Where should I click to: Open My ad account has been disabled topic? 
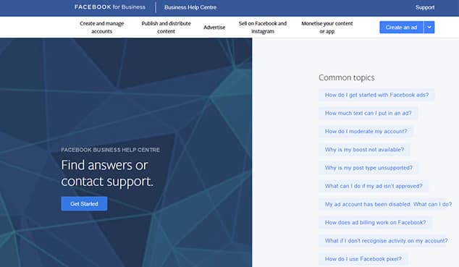pos(388,205)
